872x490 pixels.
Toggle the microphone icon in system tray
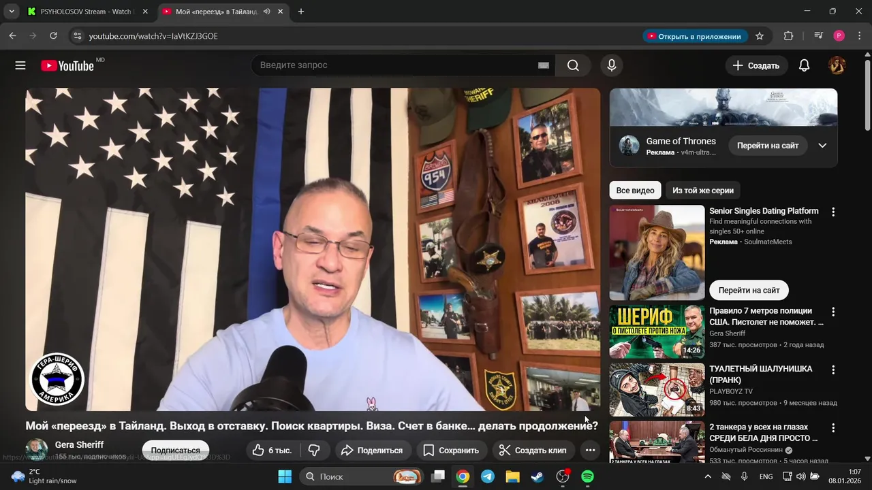pyautogui.click(x=744, y=476)
